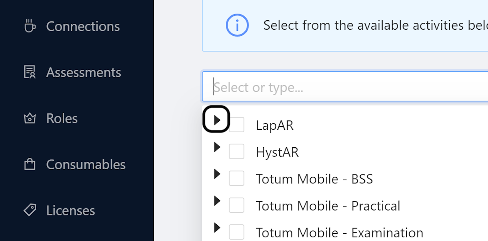Open Connections in the sidebar
This screenshot has height=241, width=488.
coord(83,26)
